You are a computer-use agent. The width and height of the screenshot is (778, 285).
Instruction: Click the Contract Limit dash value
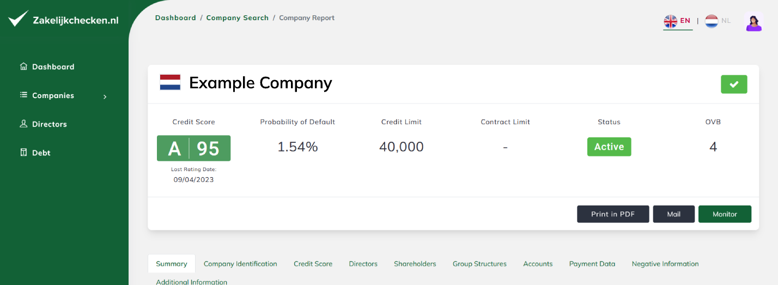click(506, 147)
